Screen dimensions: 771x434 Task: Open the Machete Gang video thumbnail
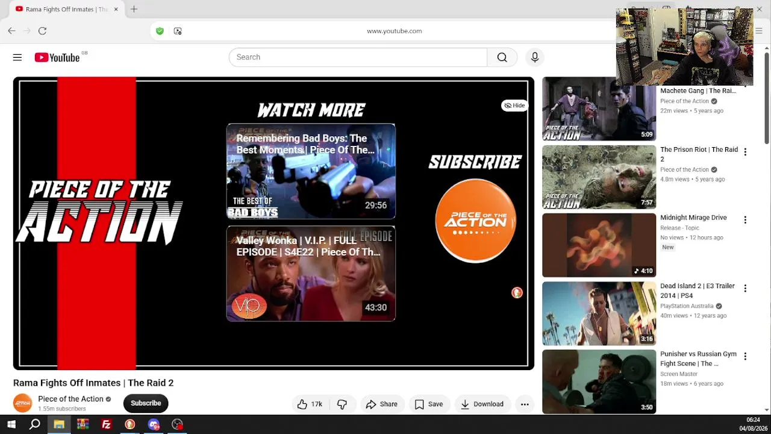tap(599, 109)
